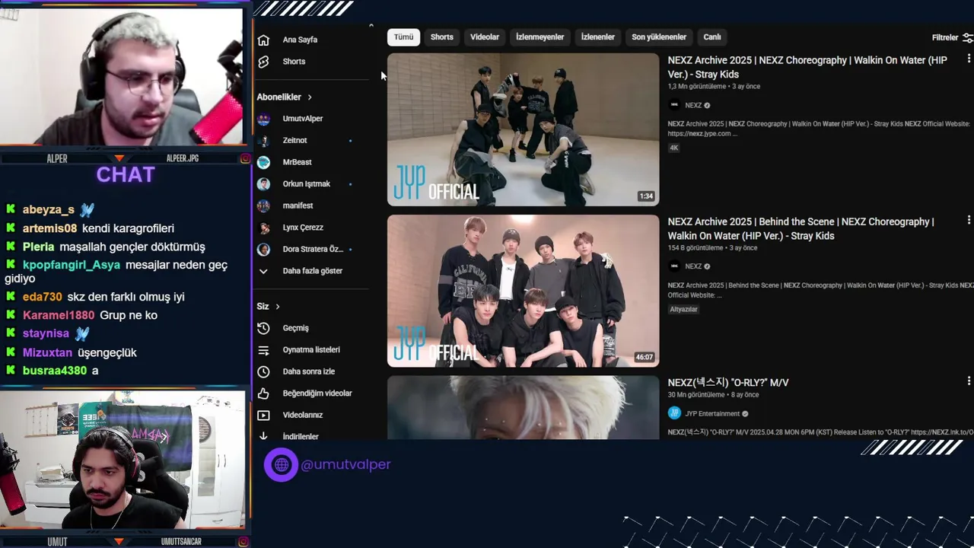The height and width of the screenshot is (548, 974).
Task: Click '1,3 Mn görüntüleme' view count
Action: pyautogui.click(x=697, y=87)
